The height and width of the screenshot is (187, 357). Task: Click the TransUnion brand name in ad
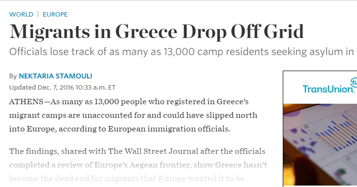329,89
